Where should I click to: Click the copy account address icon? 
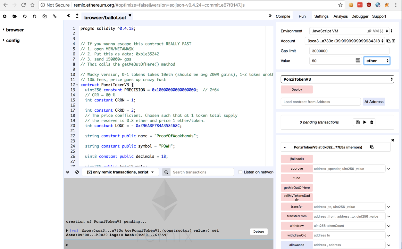[x=388, y=41]
